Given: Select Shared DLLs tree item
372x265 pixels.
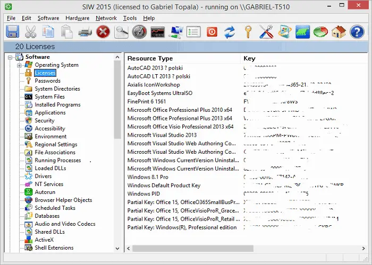Looking at the screenshot, I should click(x=49, y=232).
